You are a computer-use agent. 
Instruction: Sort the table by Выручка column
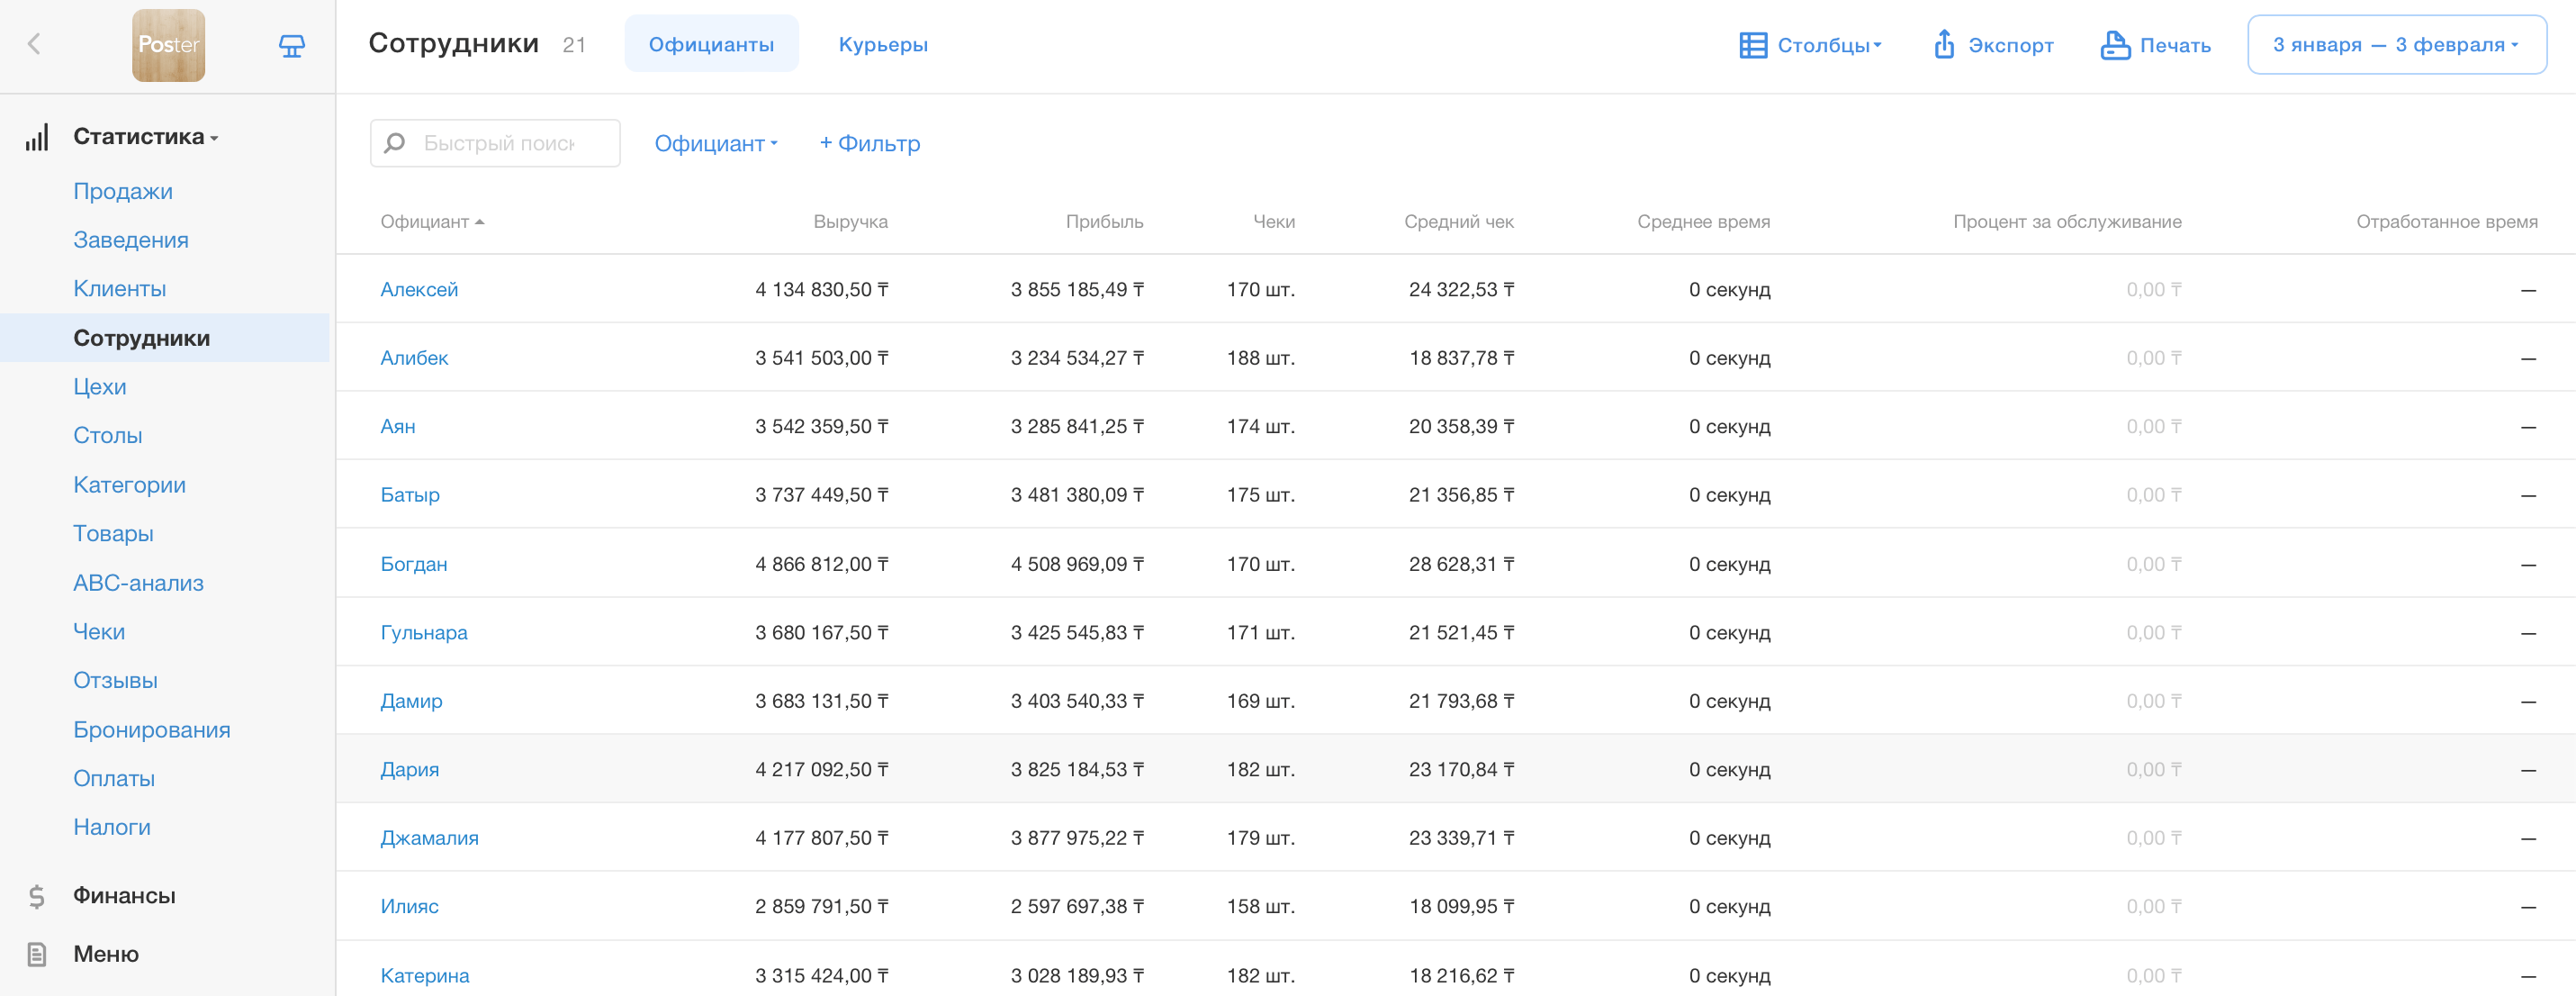tap(849, 222)
